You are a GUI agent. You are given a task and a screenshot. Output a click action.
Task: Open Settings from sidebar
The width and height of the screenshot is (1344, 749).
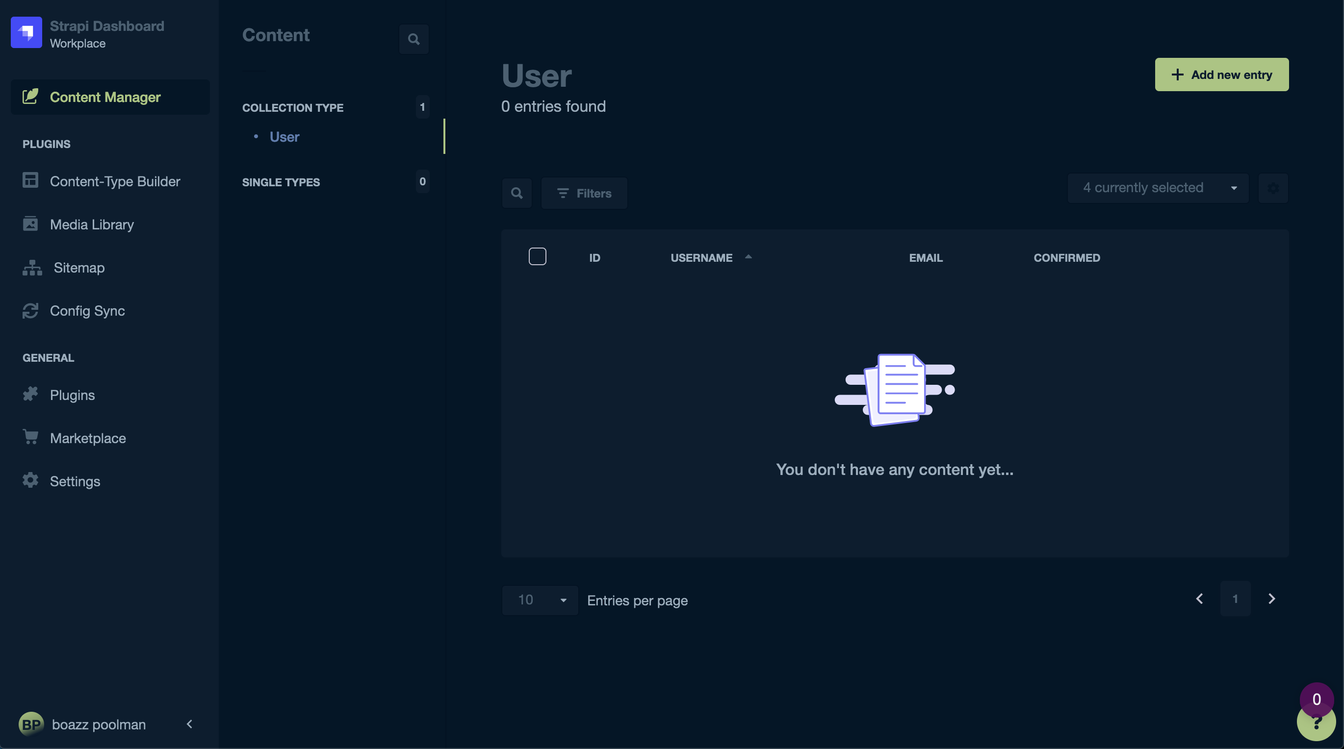75,481
